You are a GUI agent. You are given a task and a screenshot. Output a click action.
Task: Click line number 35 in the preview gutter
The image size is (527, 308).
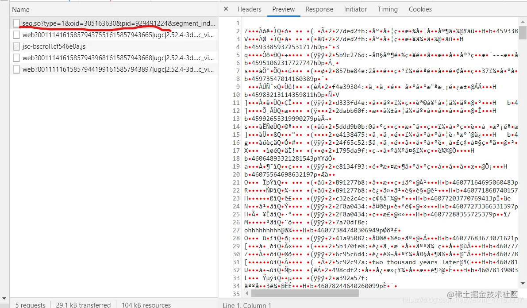[236, 294]
